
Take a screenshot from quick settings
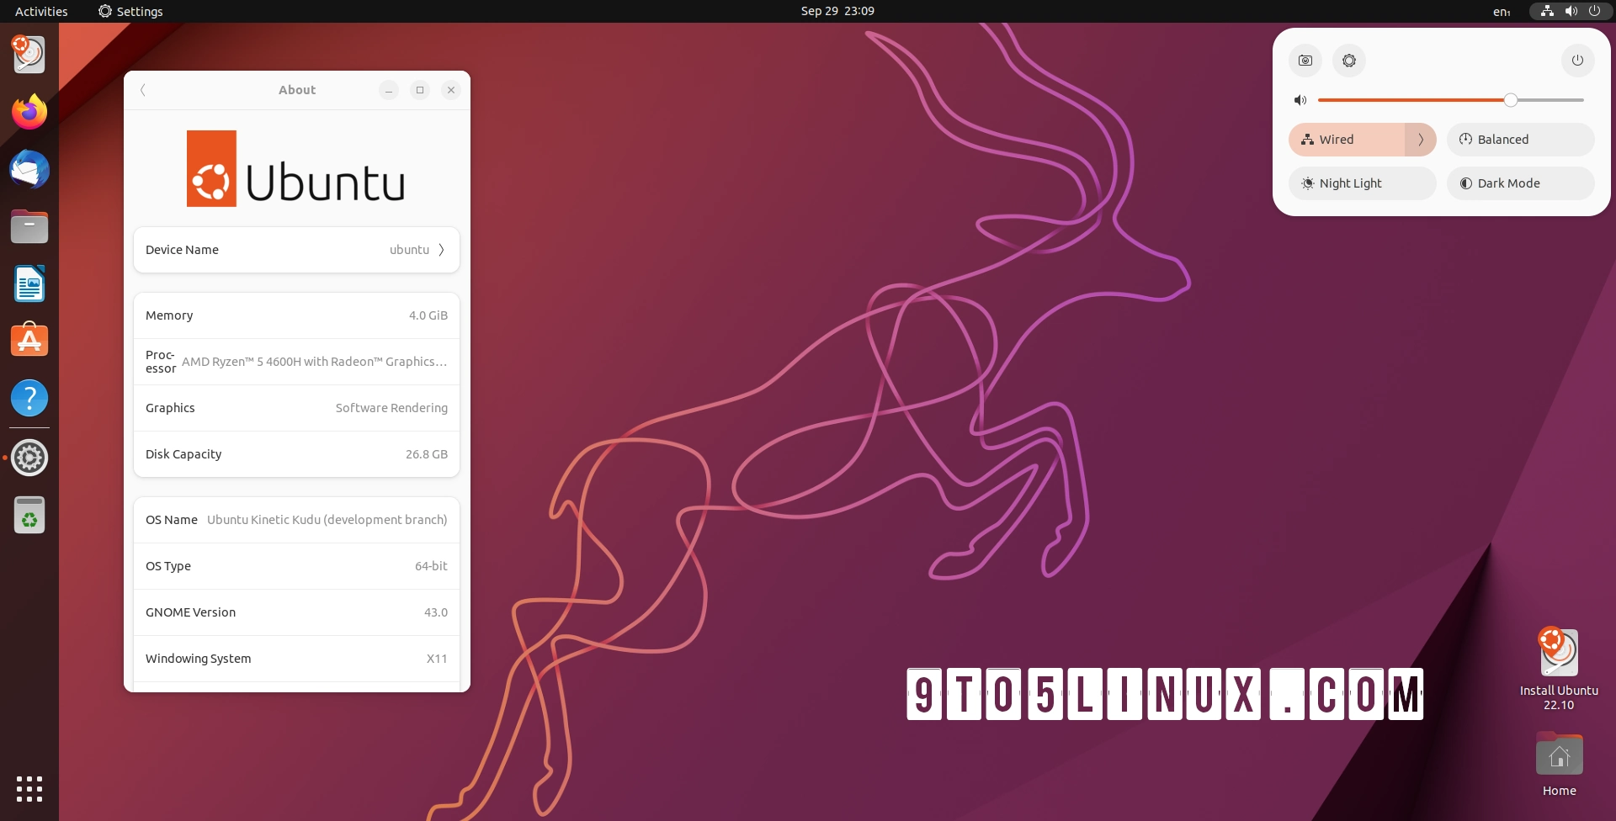pos(1305,61)
